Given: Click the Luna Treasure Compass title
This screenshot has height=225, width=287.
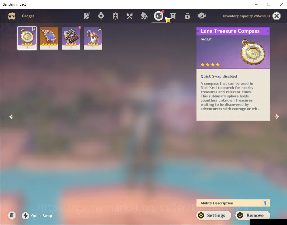Looking at the screenshot, I should coord(230,31).
